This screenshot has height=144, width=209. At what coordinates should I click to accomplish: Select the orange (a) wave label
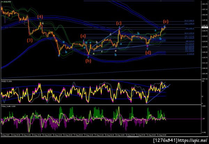click(83, 36)
